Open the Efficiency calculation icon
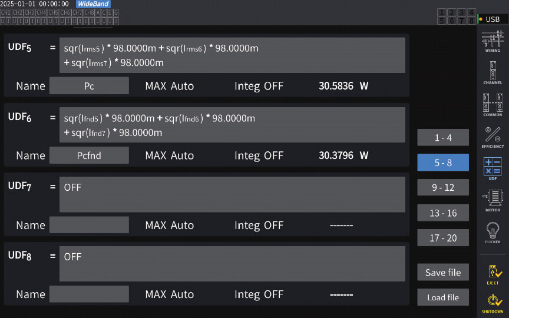 click(493, 135)
